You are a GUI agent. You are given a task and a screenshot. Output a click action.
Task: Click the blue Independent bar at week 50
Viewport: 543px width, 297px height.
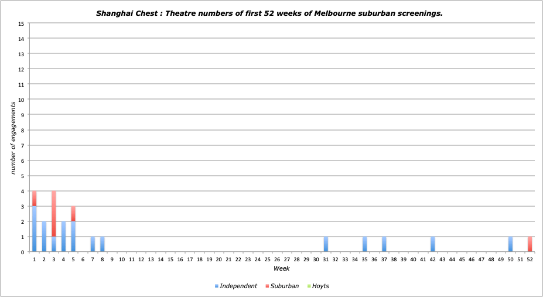coord(510,244)
